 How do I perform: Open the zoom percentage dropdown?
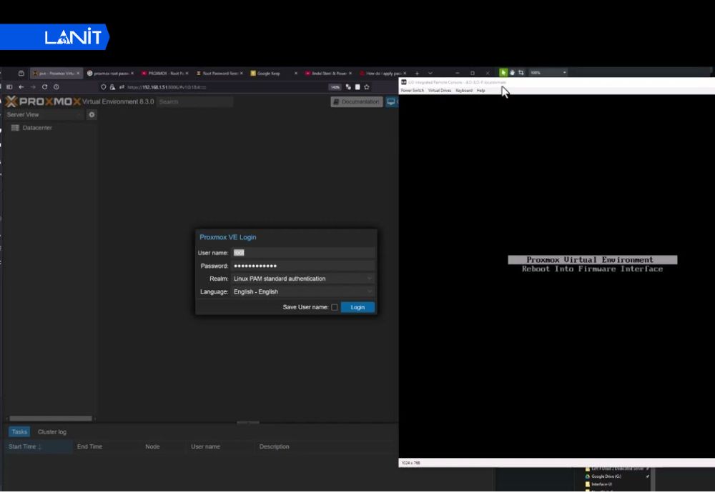564,73
